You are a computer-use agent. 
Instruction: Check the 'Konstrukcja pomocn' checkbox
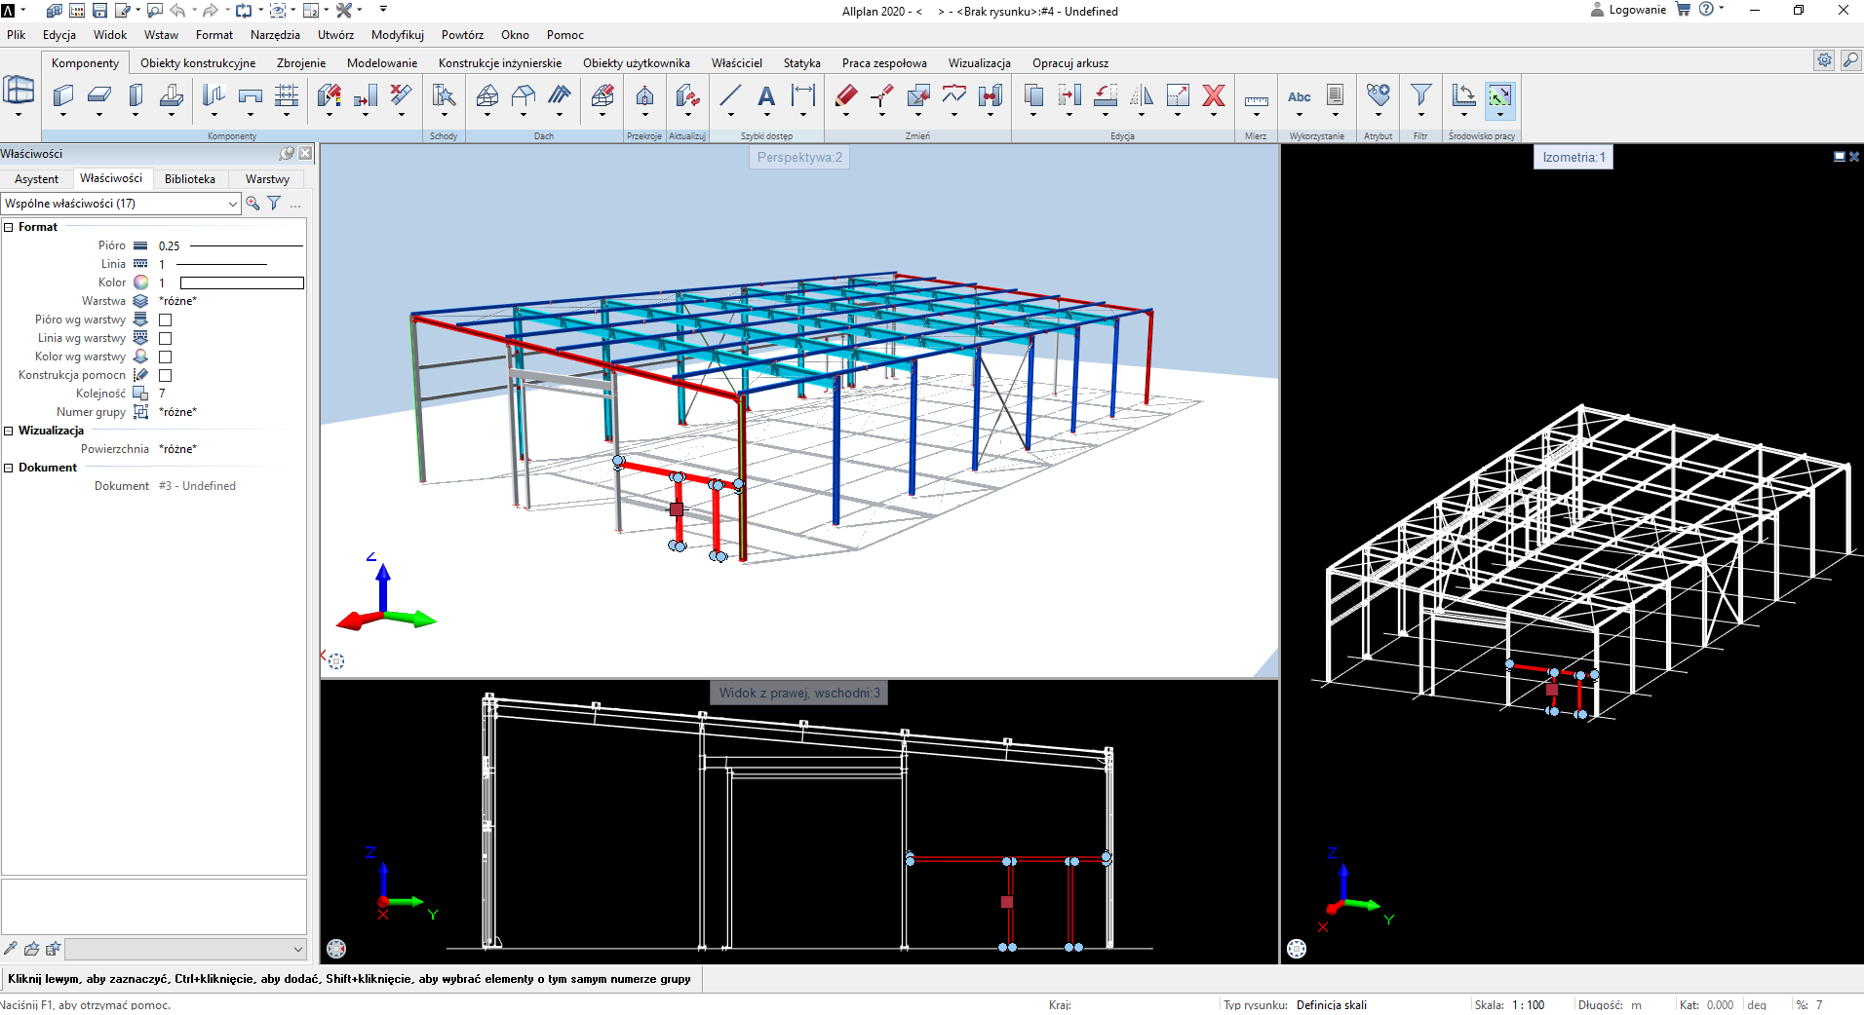pyautogui.click(x=166, y=375)
